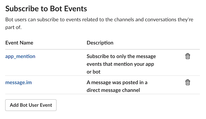
Task: Click the intro paragraph about bot users
Action: pos(99,23)
